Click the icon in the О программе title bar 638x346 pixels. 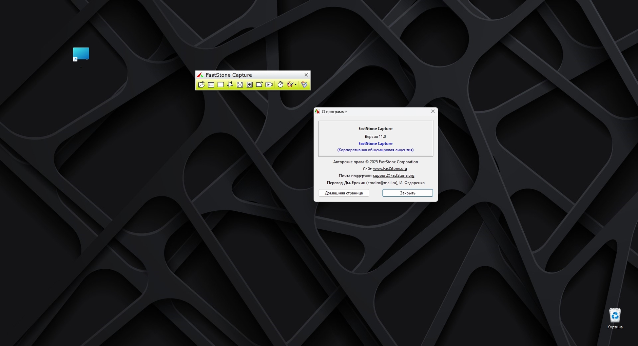coord(317,112)
